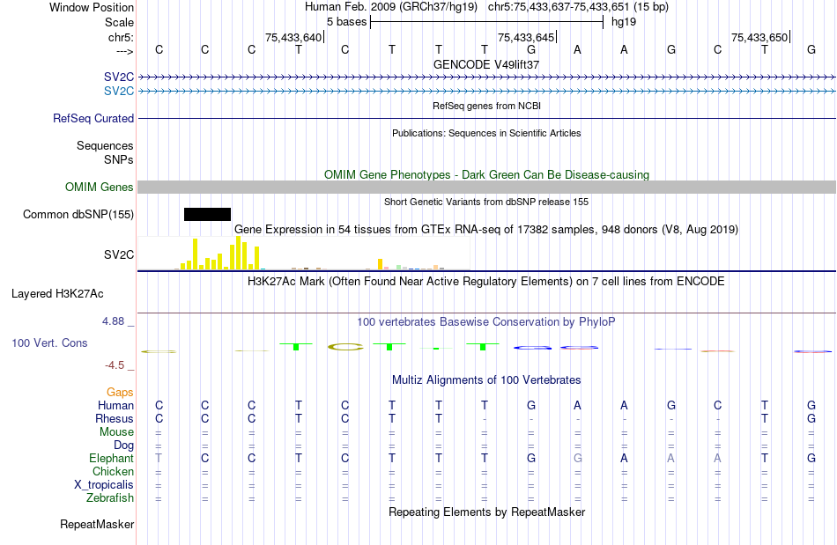
Task: Click the black Common dbSNP variant block
Action: 207,214
